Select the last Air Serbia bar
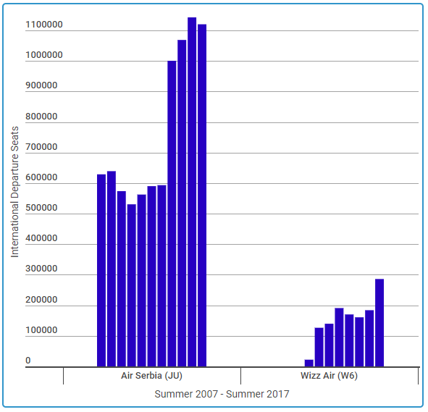Viewport: 428px width, 412px height. (202, 196)
